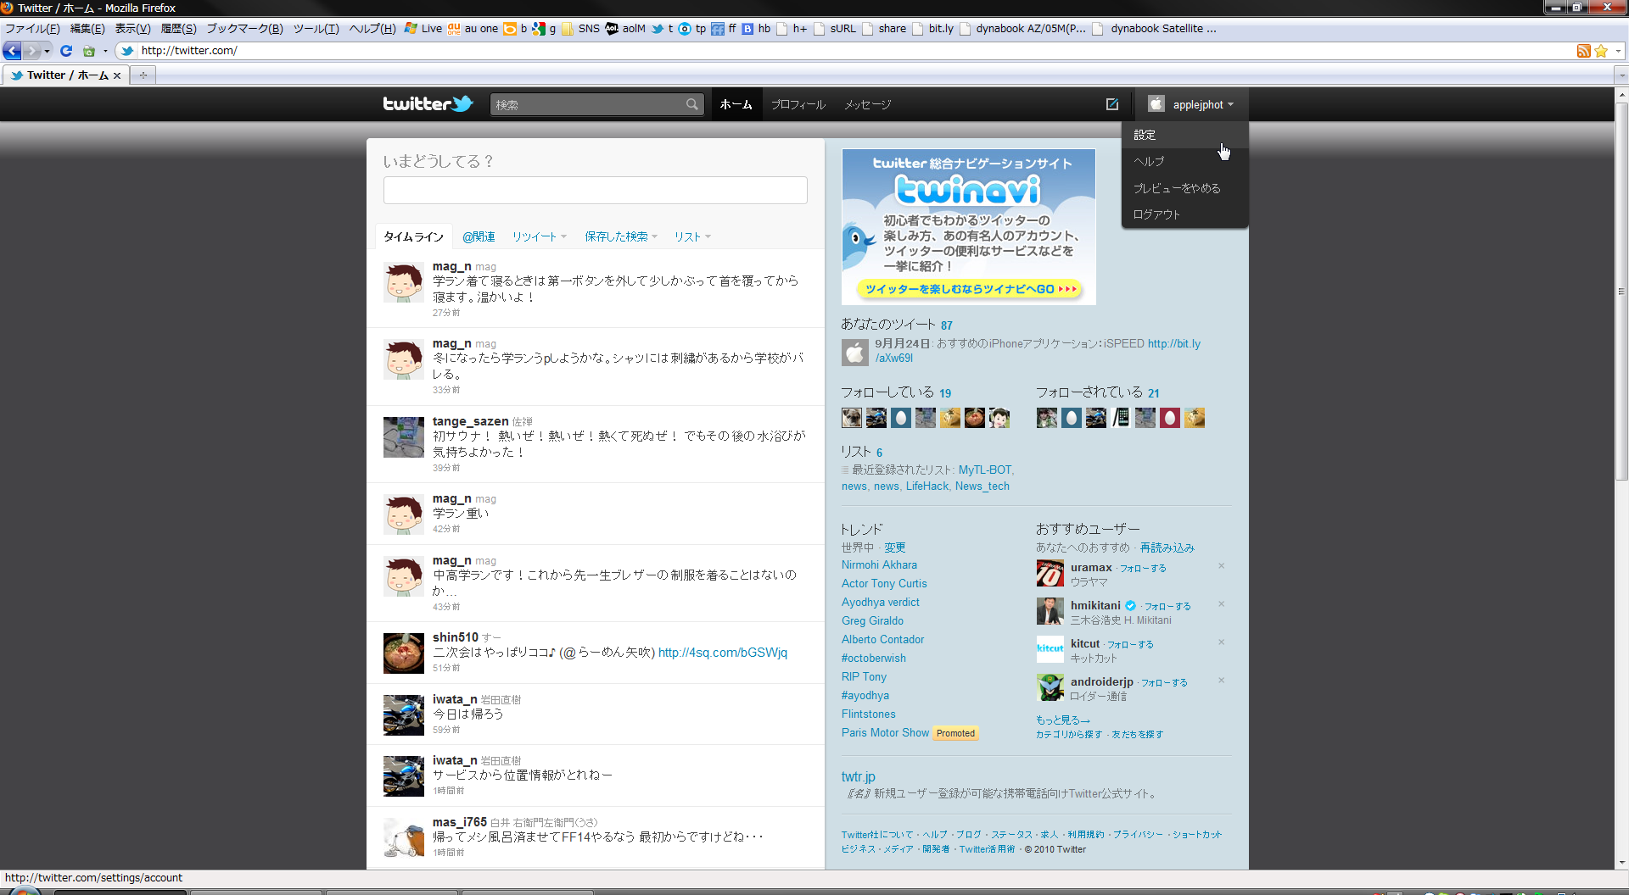The image size is (1629, 895).
Task: Follow hmikitani via フォローする link
Action: [1167, 606]
